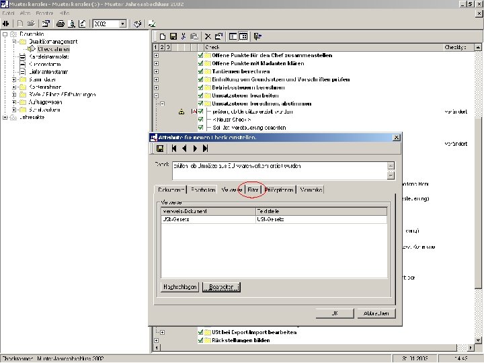Jump to first record in dialog toolbar
The height and width of the screenshot is (363, 484).
tap(174, 149)
